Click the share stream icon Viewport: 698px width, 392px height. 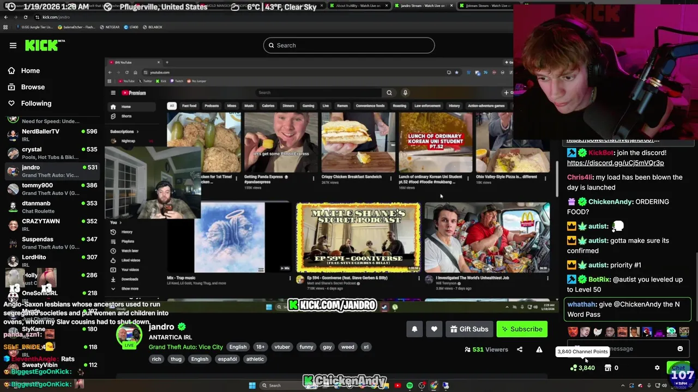click(520, 350)
